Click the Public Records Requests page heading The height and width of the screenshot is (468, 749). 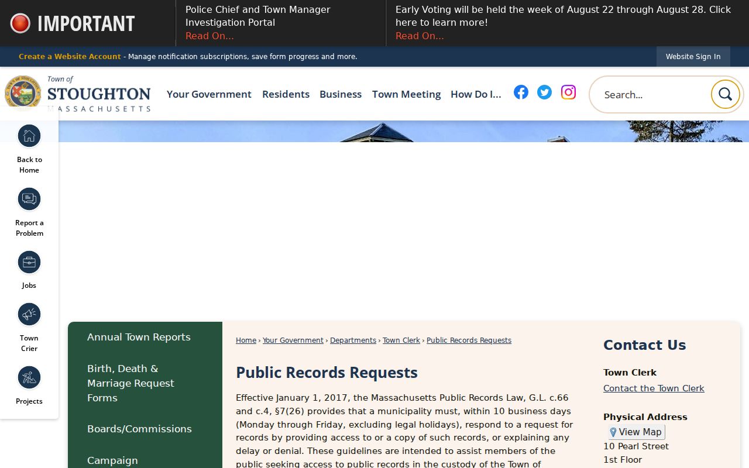click(x=327, y=373)
